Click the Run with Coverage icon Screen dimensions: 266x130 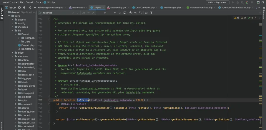[x=242, y=2]
